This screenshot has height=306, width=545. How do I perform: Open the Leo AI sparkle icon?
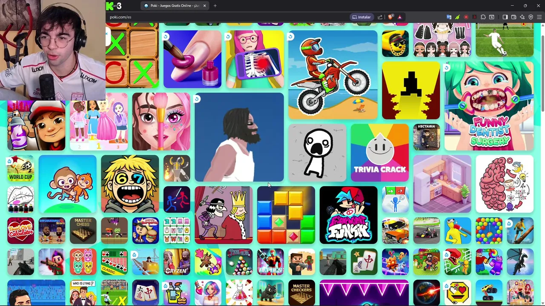(522, 17)
